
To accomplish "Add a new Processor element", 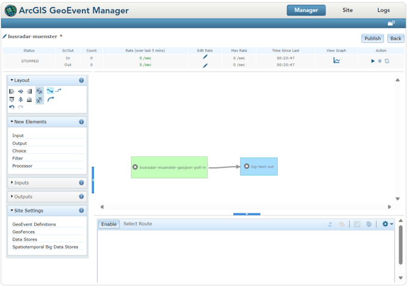I will (22, 166).
